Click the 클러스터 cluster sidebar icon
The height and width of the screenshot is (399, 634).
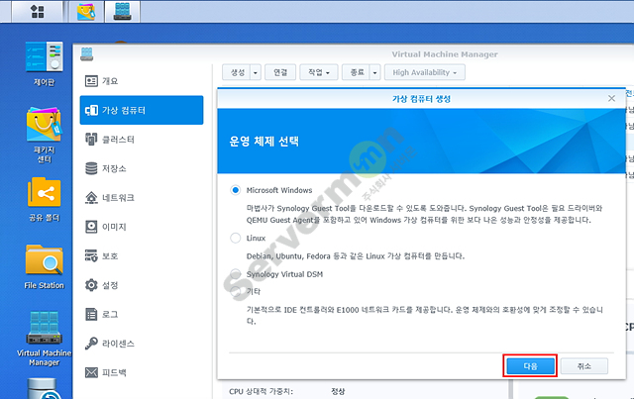pyautogui.click(x=91, y=140)
